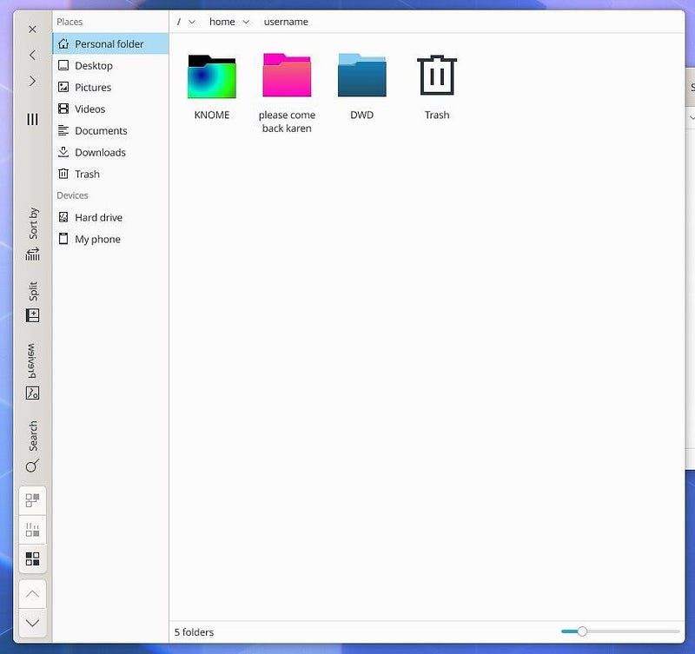Image resolution: width=695 pixels, height=654 pixels.
Task: Click the 5 folders status text
Action: (x=194, y=632)
